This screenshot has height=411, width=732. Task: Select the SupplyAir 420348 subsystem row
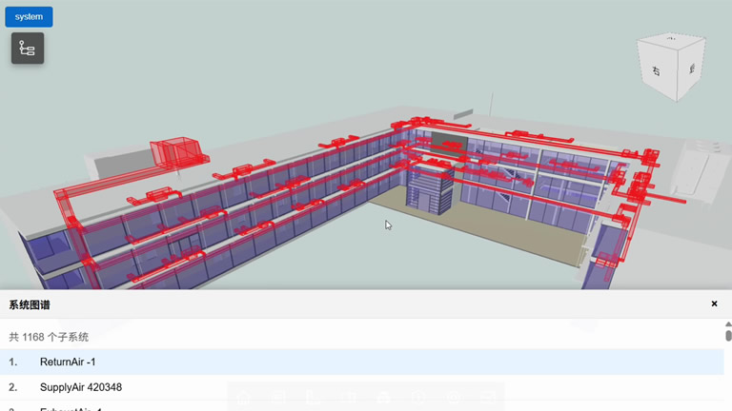coord(362,387)
